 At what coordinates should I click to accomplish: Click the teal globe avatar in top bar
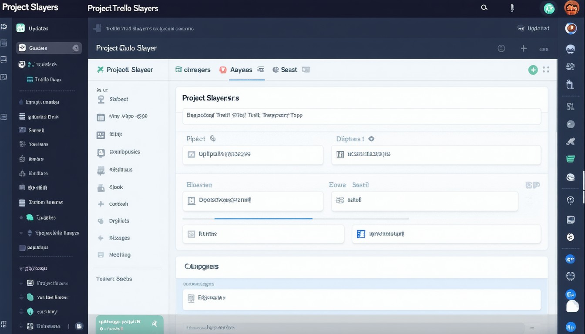pos(549,8)
